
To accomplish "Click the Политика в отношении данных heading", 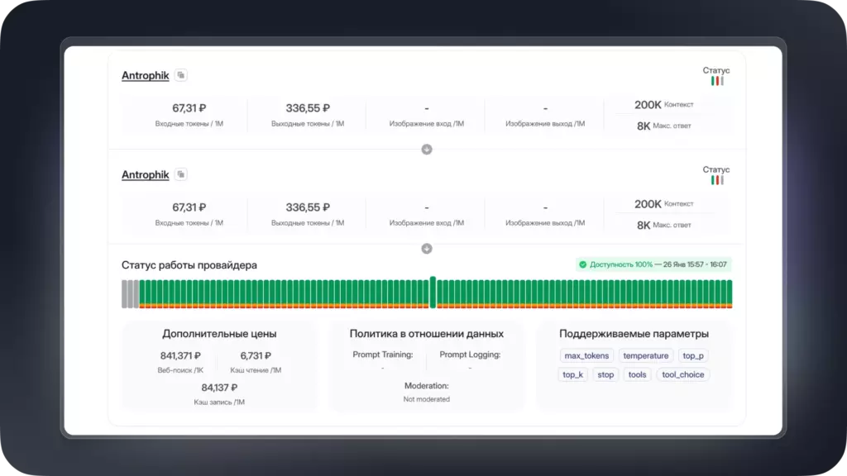I will click(x=426, y=334).
